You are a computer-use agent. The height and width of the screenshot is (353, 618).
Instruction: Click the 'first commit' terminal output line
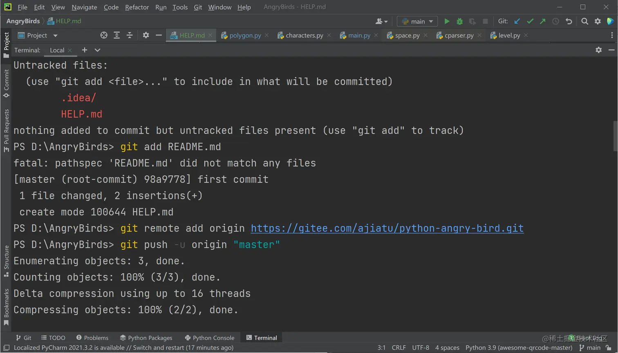click(x=141, y=180)
